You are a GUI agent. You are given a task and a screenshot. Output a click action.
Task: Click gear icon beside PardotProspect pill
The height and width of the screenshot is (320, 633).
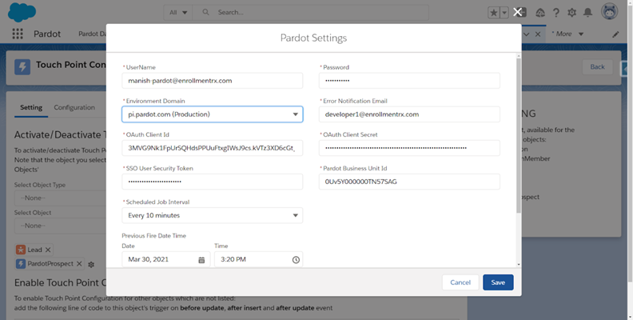pos(91,264)
